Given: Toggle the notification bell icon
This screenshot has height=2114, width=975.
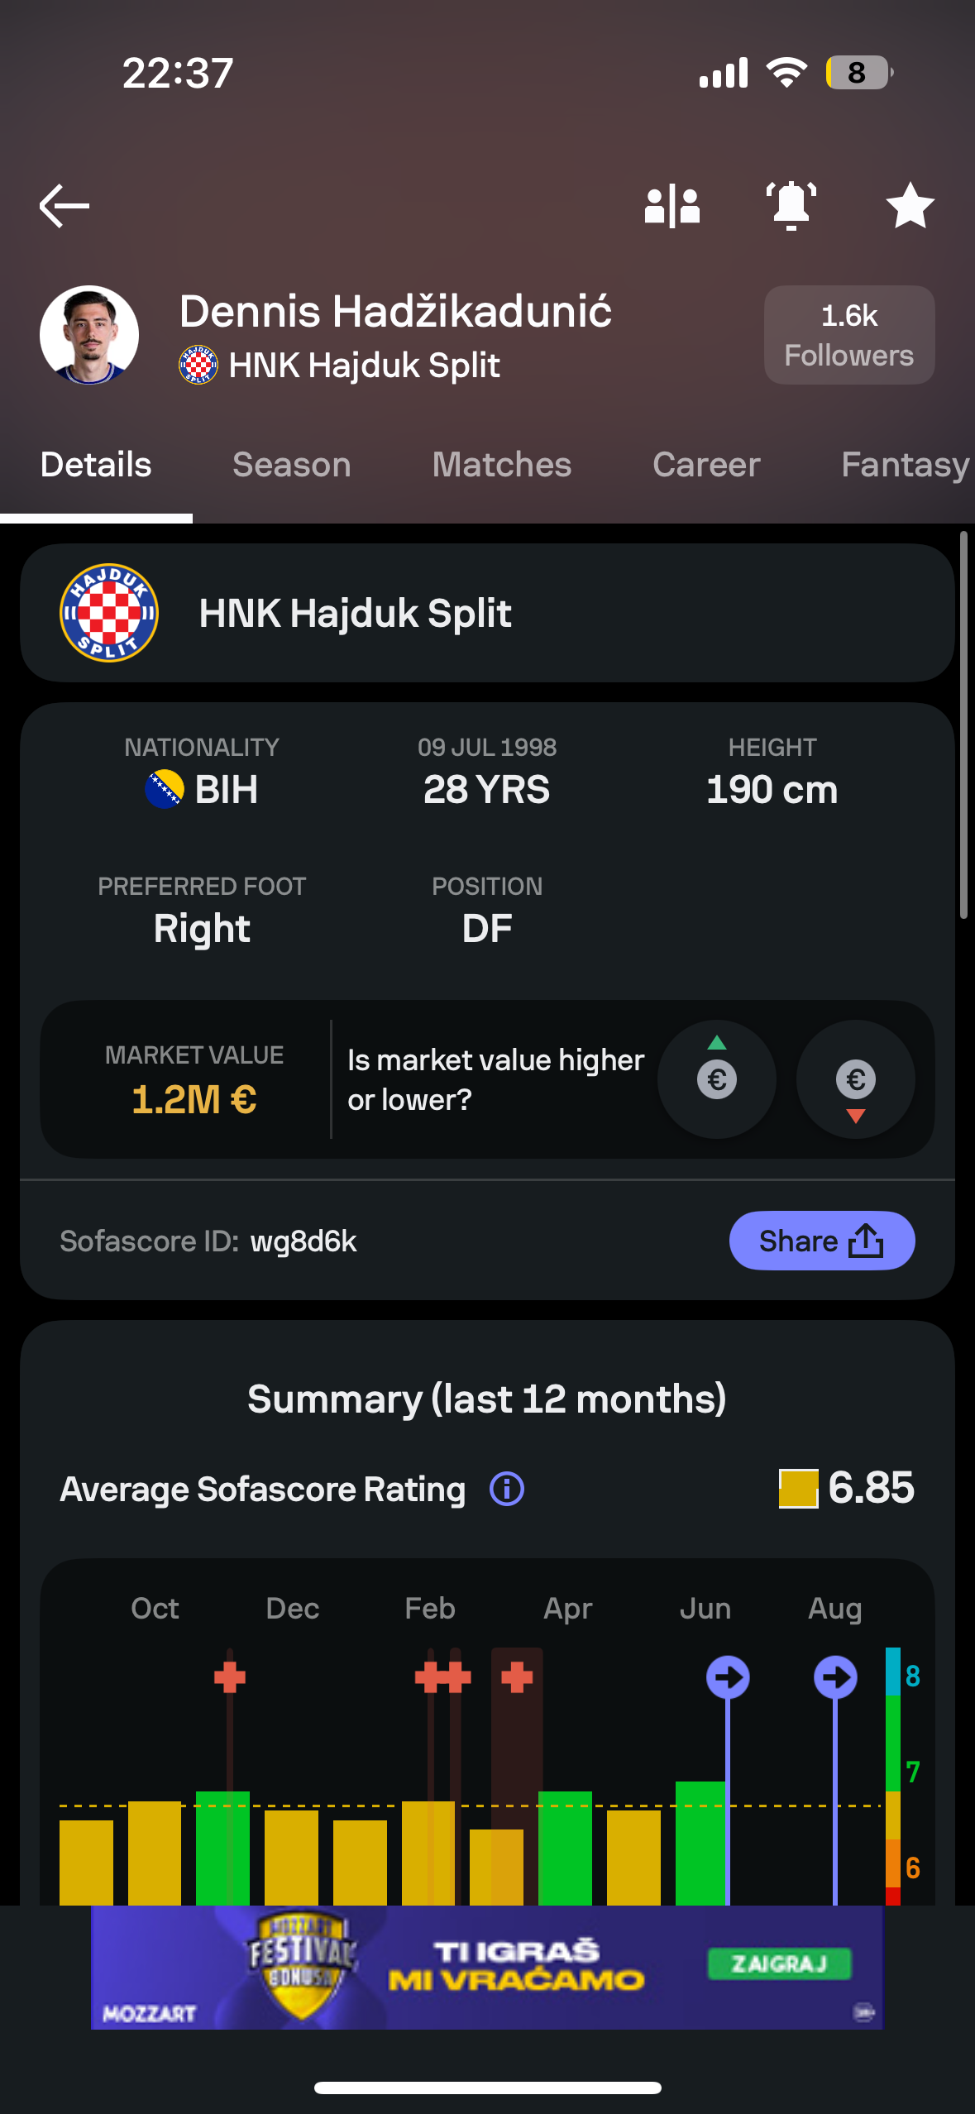Looking at the screenshot, I should click(791, 205).
